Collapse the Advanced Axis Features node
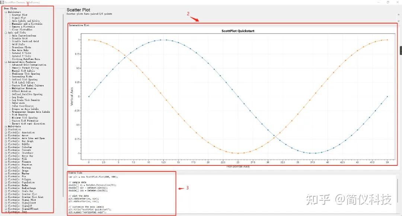This screenshot has width=402, height=216. point(6,62)
